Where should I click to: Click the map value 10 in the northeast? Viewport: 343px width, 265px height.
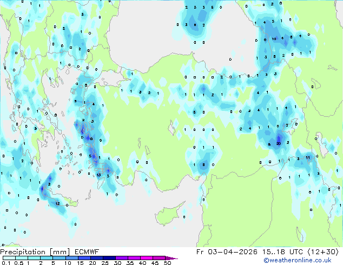pyautogui.click(x=274, y=39)
